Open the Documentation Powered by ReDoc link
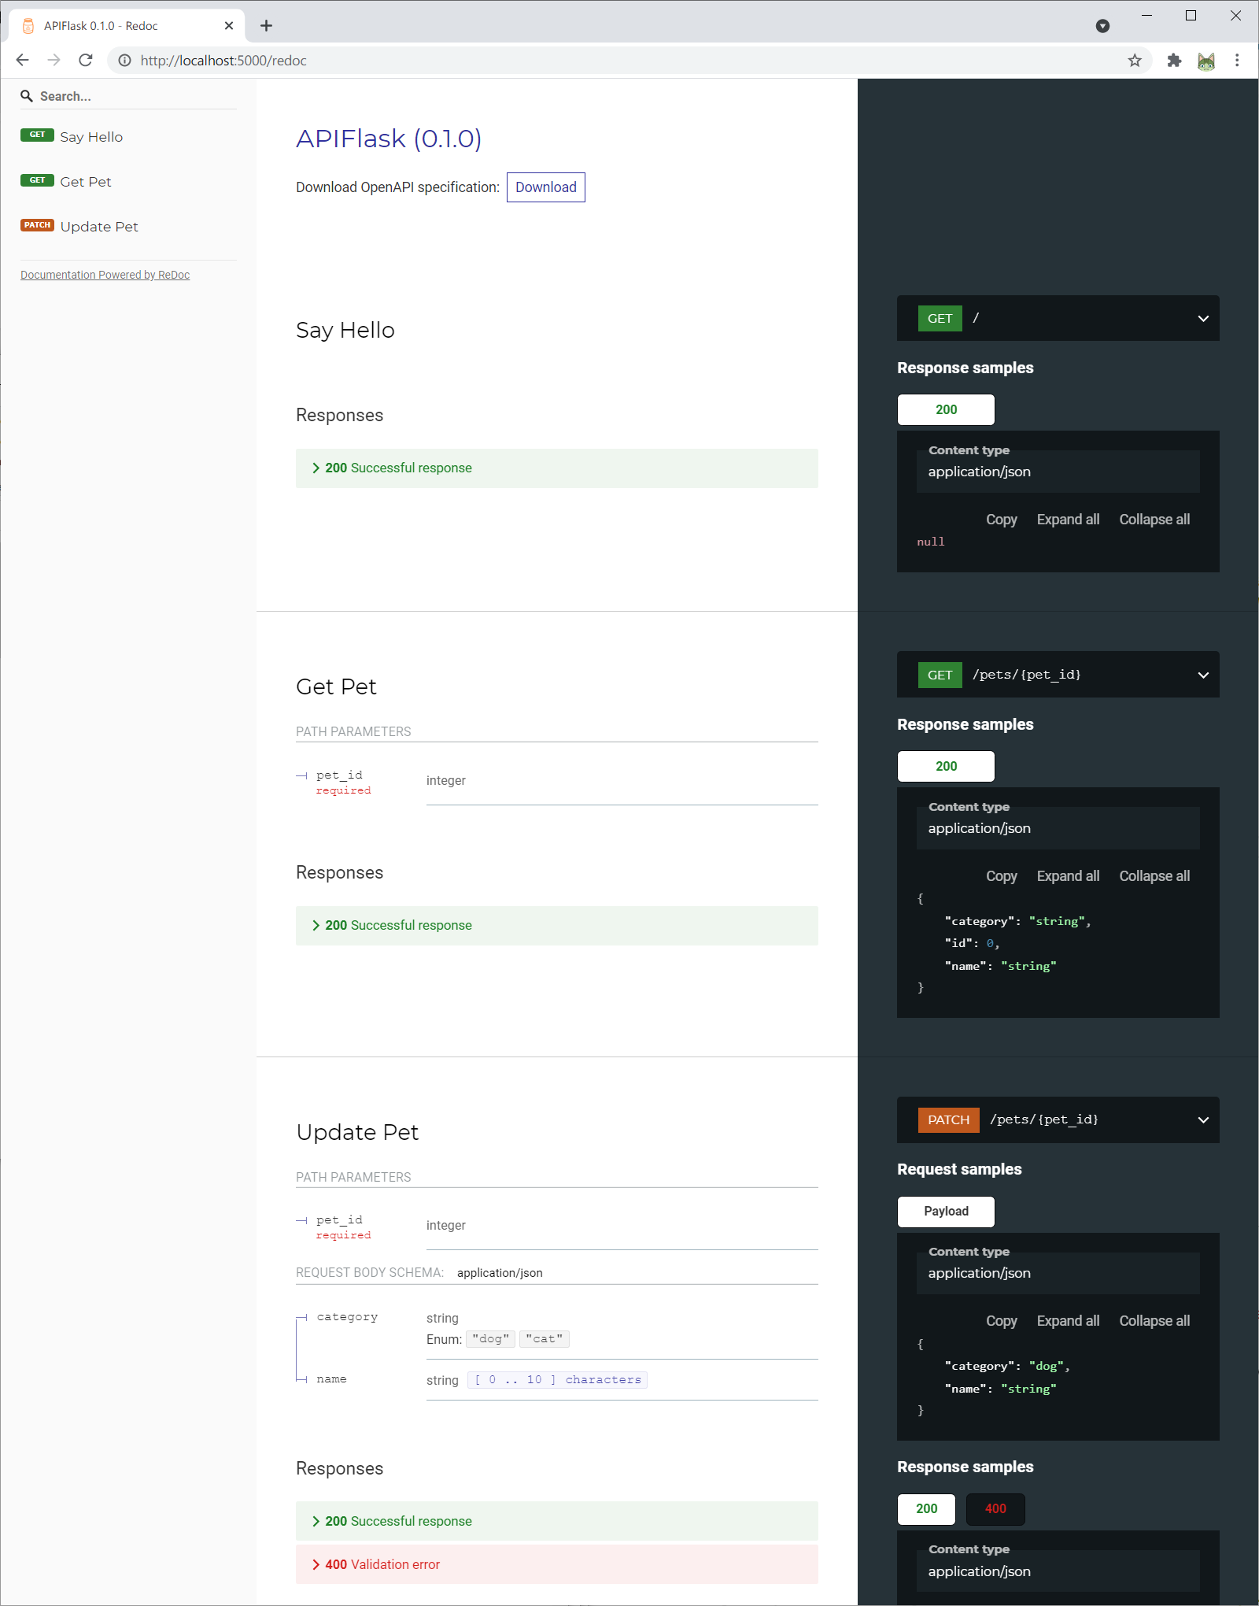Screen dimensions: 1259x1606 click(x=104, y=274)
